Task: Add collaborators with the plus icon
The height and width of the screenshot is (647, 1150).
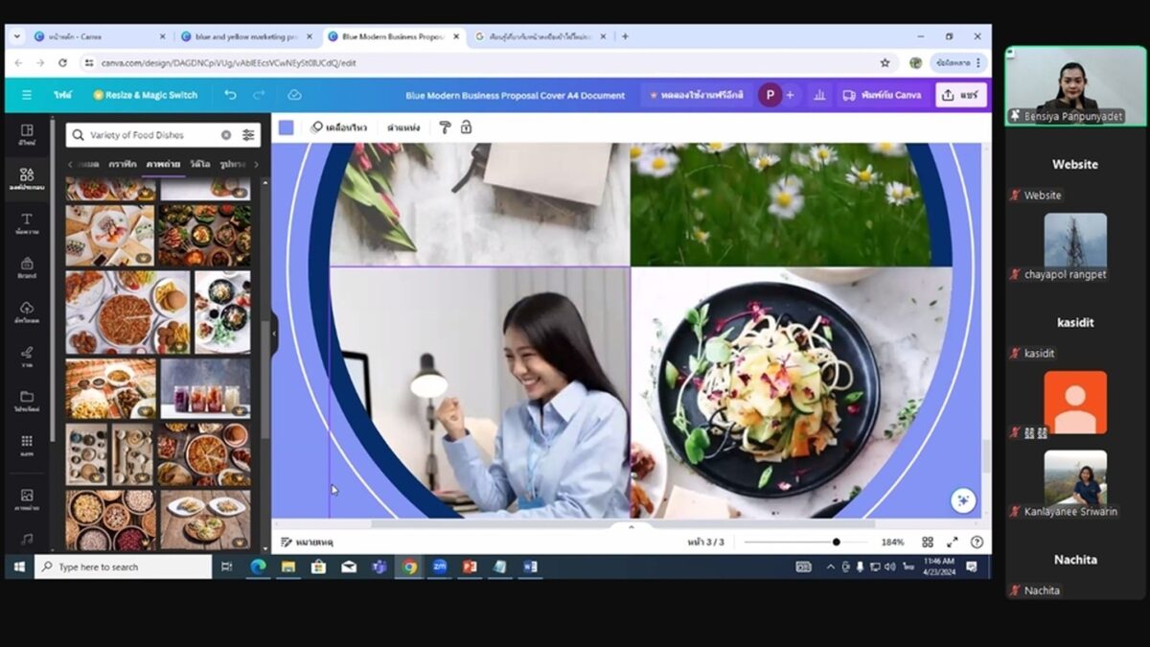Action: pyautogui.click(x=791, y=95)
